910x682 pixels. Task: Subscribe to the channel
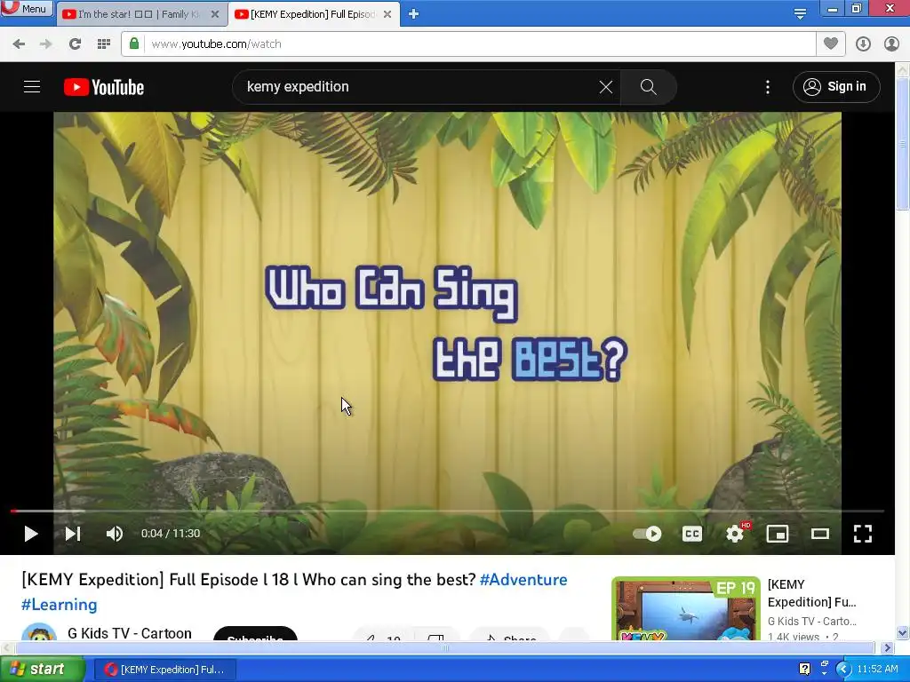pos(255,633)
